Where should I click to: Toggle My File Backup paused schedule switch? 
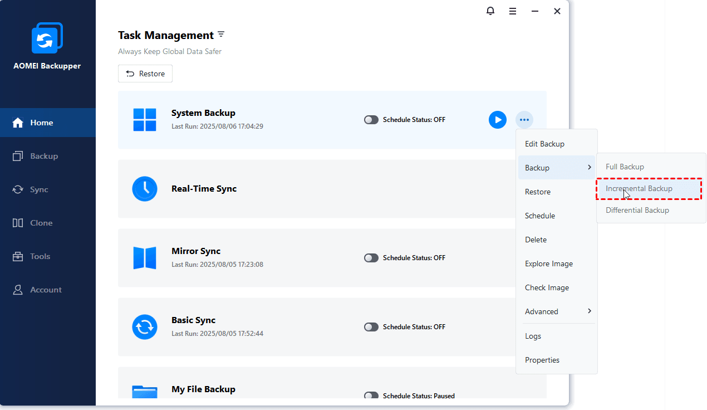371,396
